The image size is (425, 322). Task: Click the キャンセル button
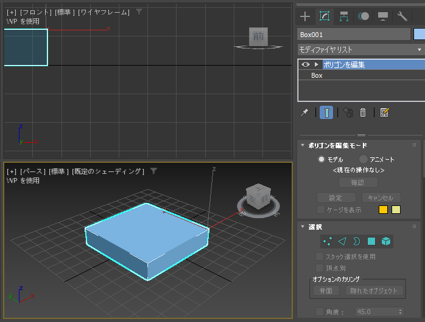point(381,197)
